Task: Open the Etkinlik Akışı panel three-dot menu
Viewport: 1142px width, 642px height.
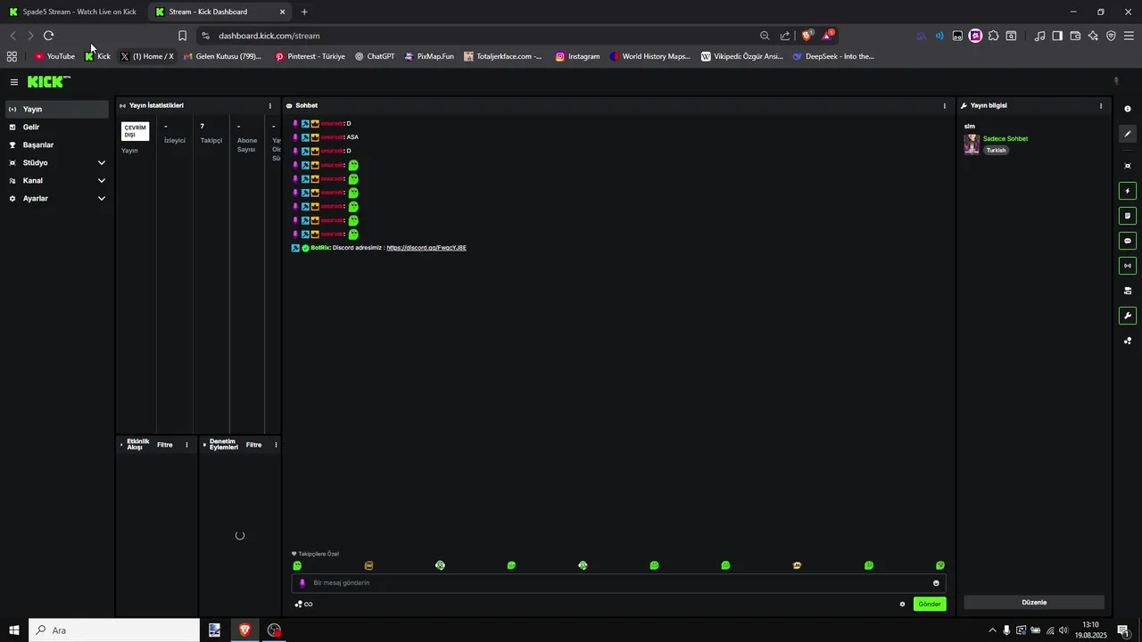Action: pos(186,445)
